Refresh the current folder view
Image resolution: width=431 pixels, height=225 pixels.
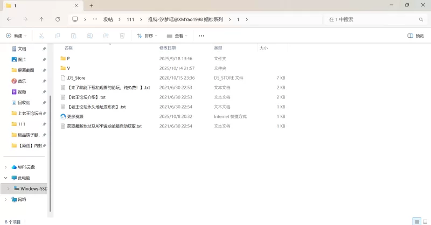(x=58, y=19)
